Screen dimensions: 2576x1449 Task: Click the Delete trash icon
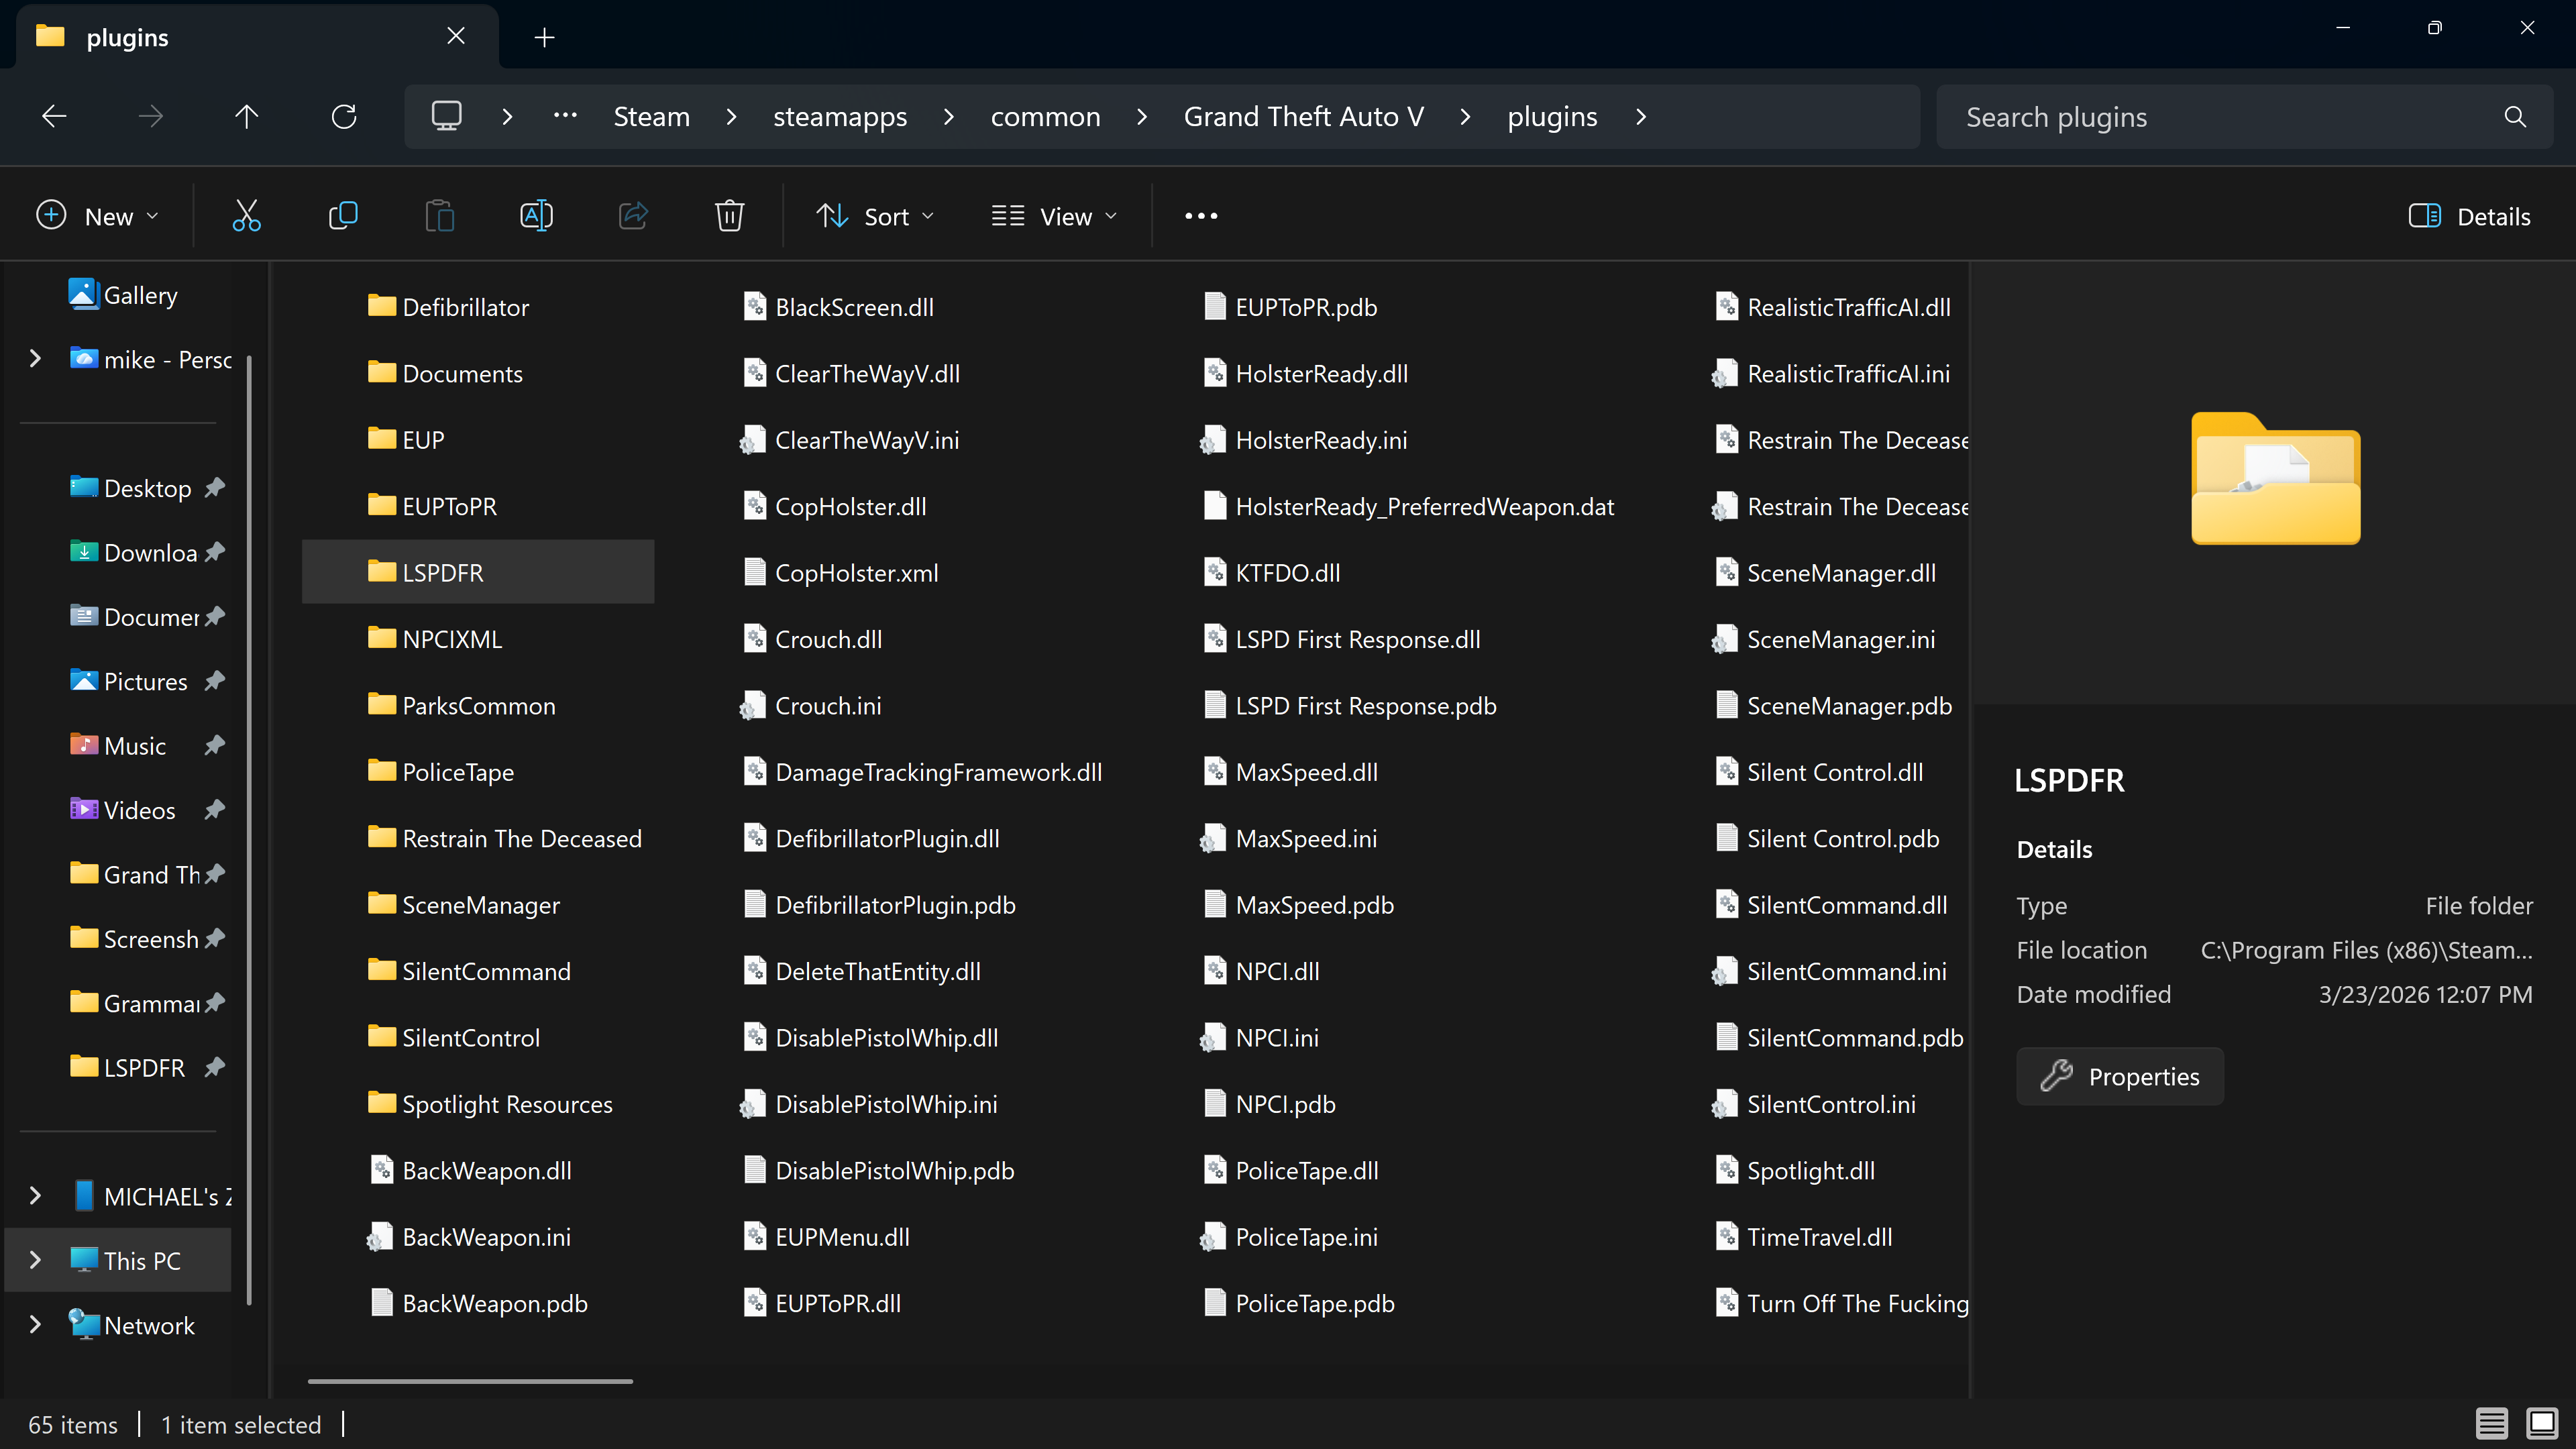pos(729,216)
